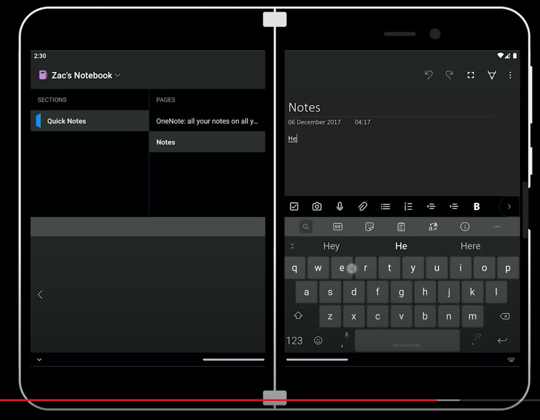Choose the suggestion "He"

pyautogui.click(x=401, y=246)
